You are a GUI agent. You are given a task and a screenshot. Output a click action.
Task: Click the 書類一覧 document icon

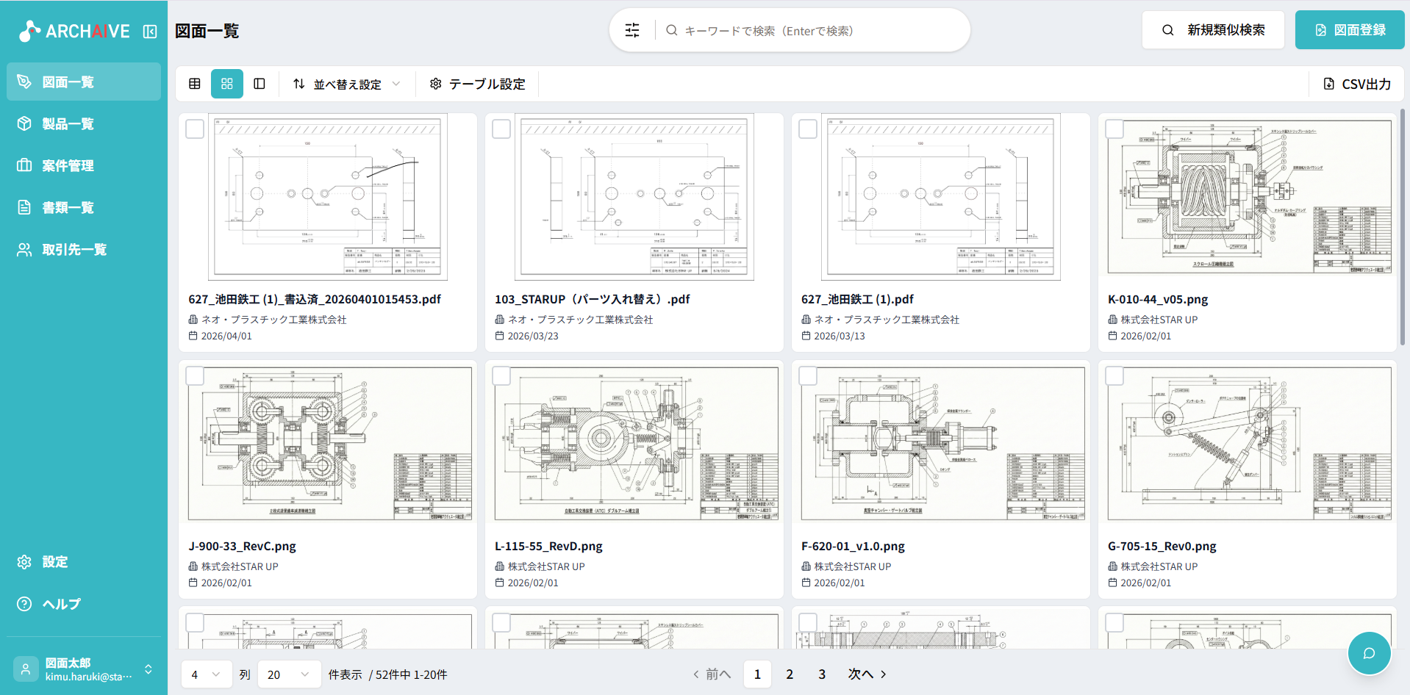point(24,207)
